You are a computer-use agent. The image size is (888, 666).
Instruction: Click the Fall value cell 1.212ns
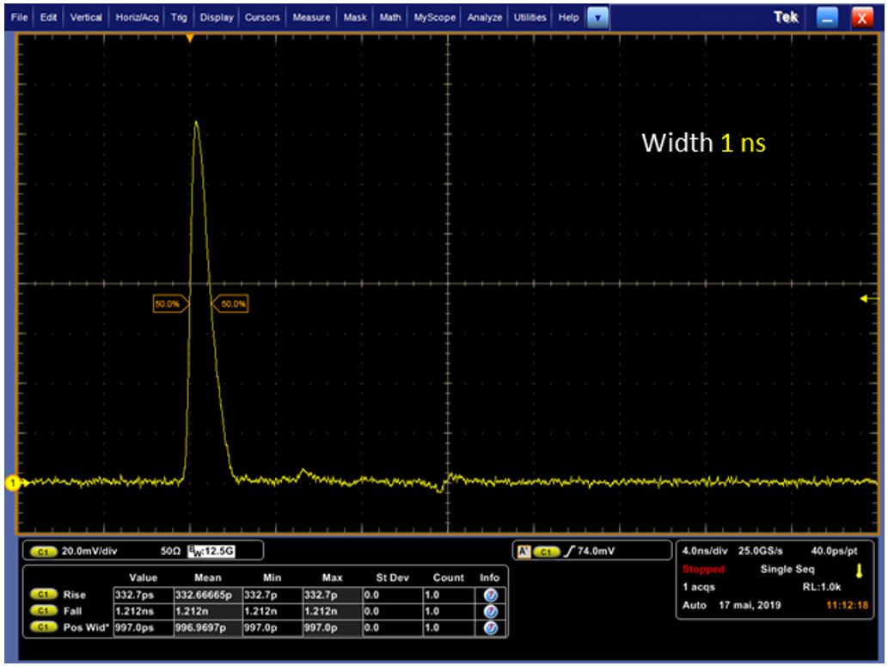click(x=144, y=612)
